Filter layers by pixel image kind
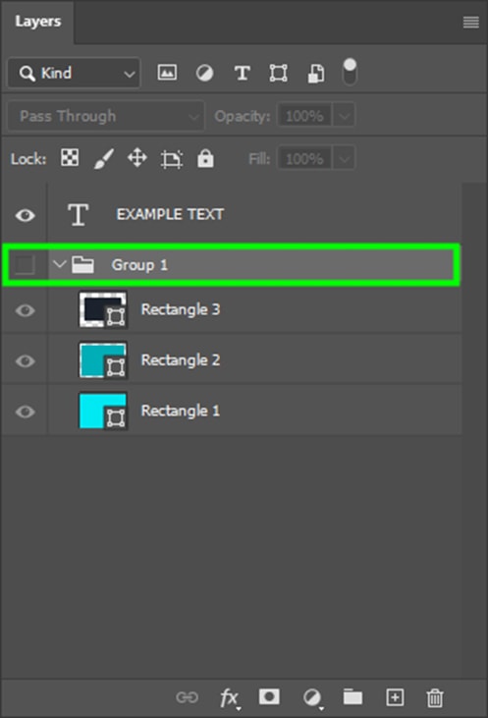This screenshot has width=488, height=718. (167, 73)
